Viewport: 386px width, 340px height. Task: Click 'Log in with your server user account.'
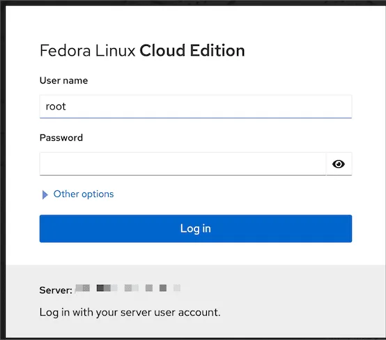tap(130, 312)
